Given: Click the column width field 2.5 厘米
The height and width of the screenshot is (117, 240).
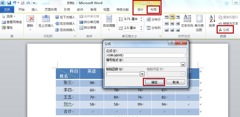Looking at the screenshot, I should [x=131, y=28].
